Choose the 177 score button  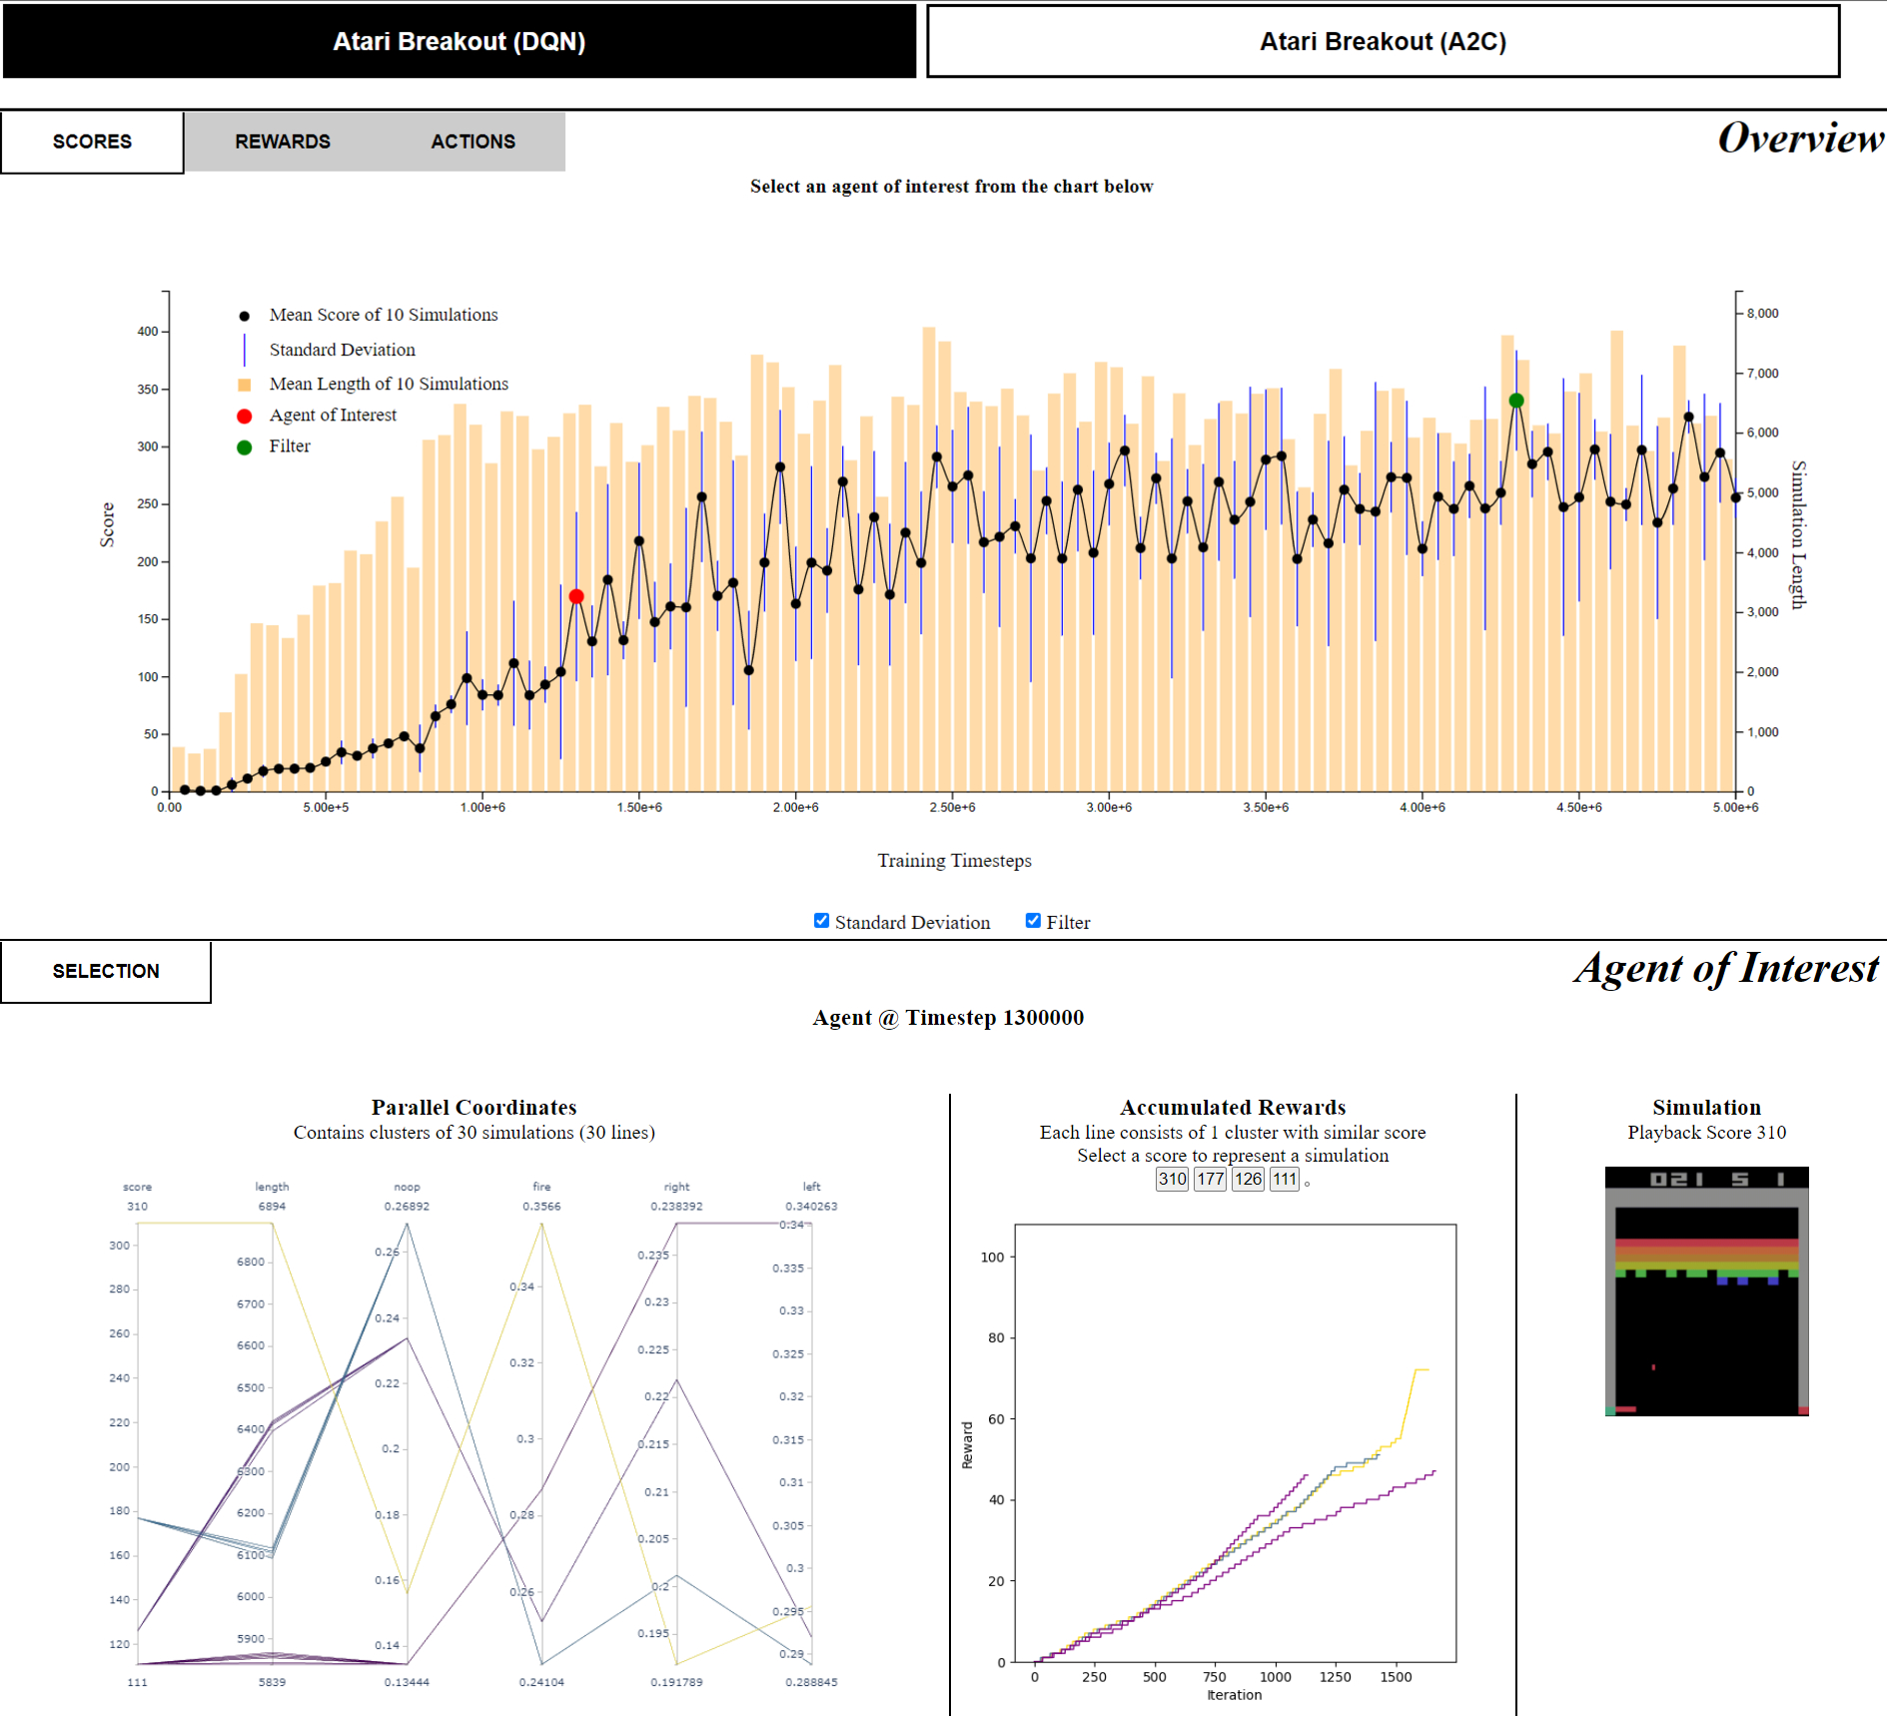click(x=1210, y=1179)
